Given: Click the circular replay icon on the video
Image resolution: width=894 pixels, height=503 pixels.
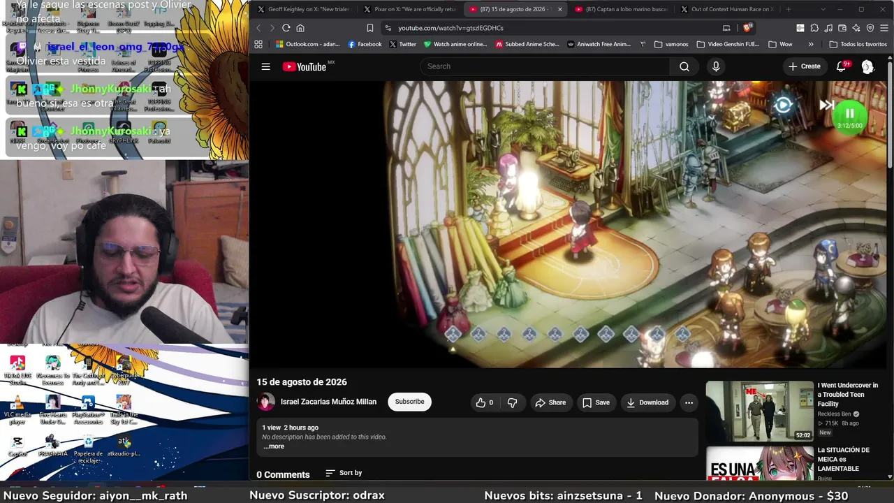Looking at the screenshot, I should (783, 105).
